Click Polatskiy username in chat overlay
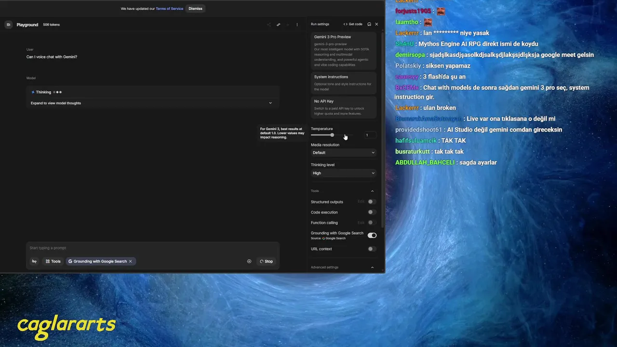 coord(408,66)
